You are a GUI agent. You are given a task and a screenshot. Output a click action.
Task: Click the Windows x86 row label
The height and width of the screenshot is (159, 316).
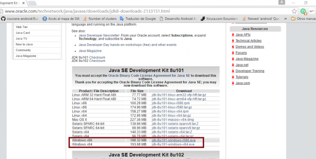82,140
